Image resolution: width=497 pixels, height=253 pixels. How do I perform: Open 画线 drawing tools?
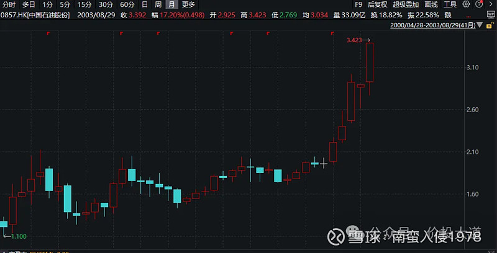pos(431,4)
